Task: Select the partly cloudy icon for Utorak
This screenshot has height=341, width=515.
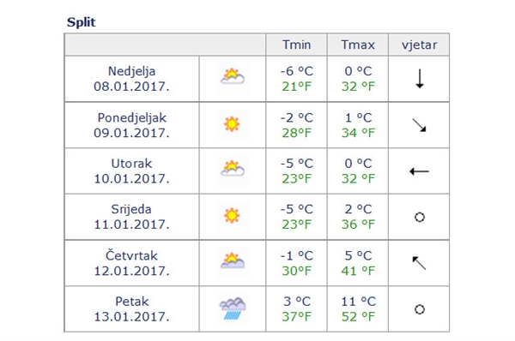Action: pyautogui.click(x=233, y=169)
